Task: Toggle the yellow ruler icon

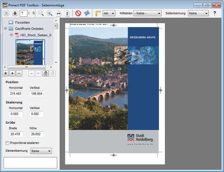Action: [x=98, y=13]
